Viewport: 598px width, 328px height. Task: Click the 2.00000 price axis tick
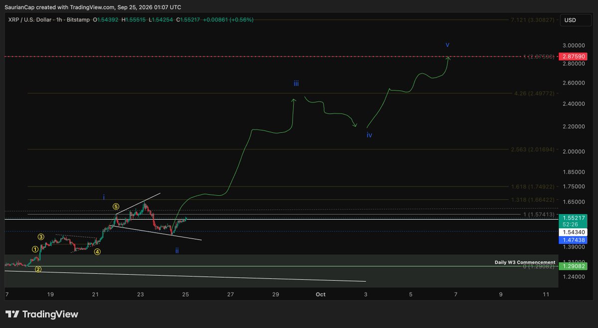pyautogui.click(x=574, y=152)
